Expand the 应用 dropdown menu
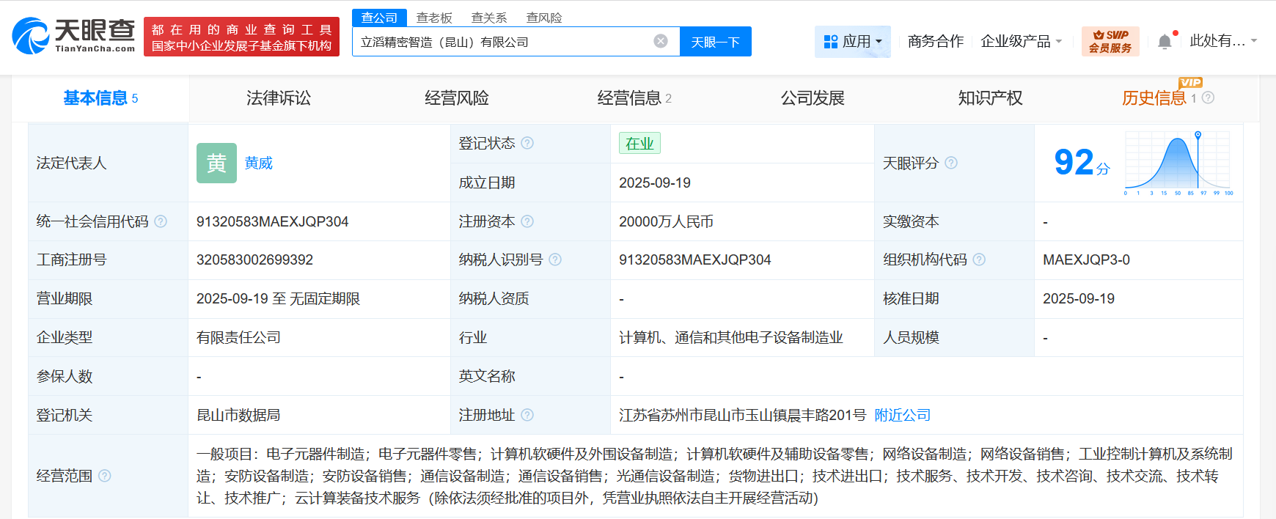Image resolution: width=1276 pixels, height=519 pixels. [x=853, y=41]
